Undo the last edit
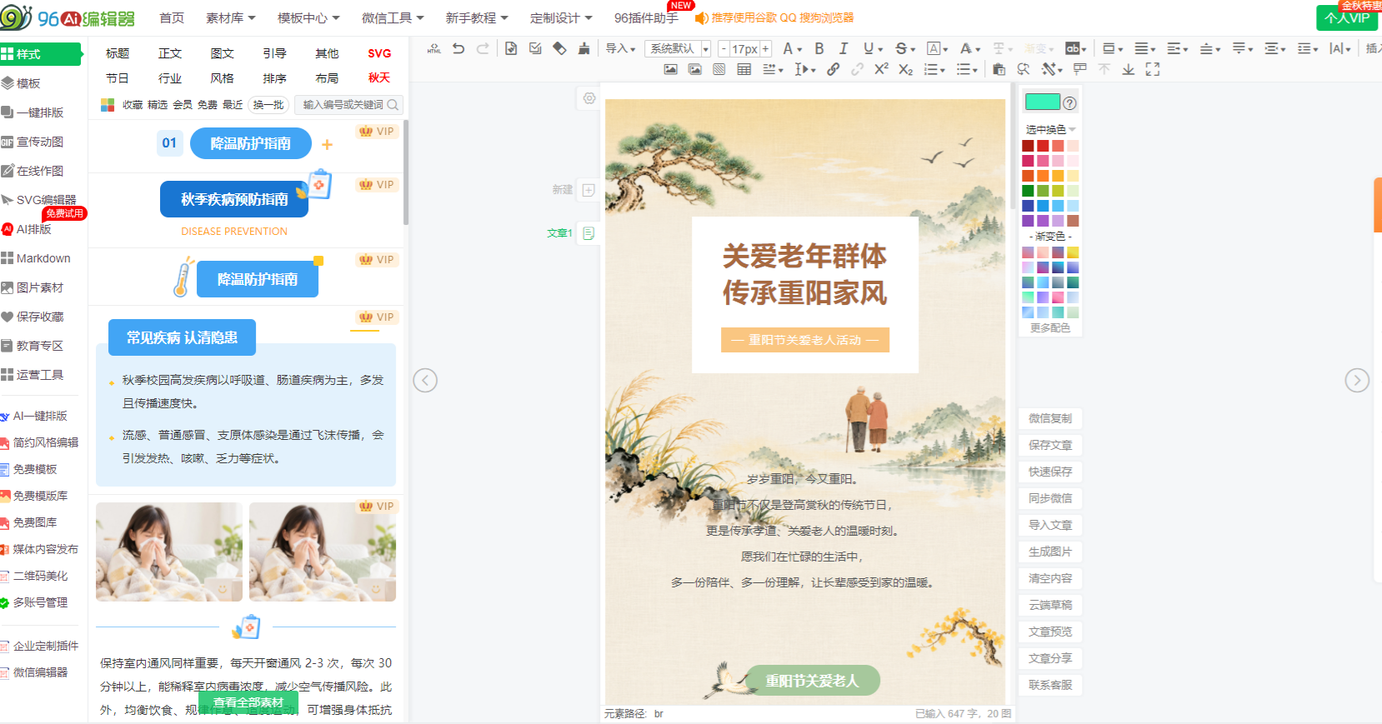 (x=458, y=48)
